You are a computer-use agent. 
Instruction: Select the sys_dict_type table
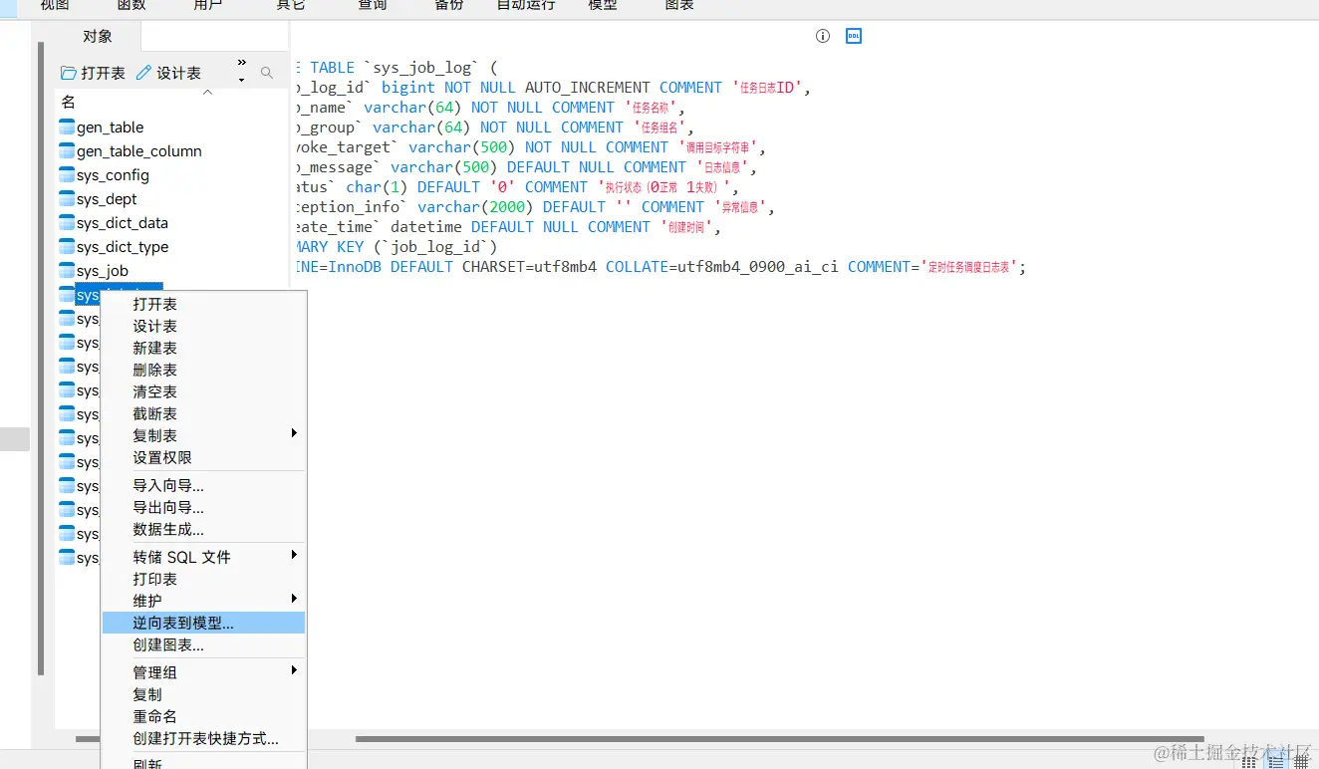pyautogui.click(x=115, y=247)
